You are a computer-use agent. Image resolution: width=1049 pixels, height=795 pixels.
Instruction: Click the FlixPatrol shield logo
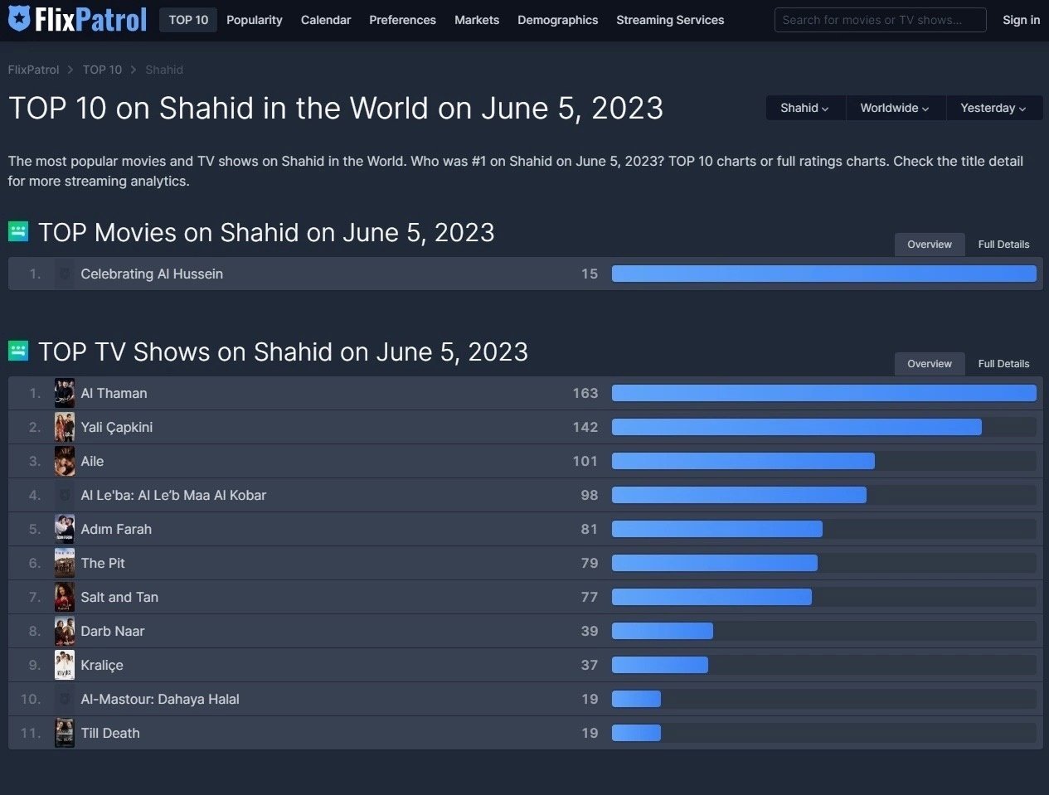coord(19,19)
